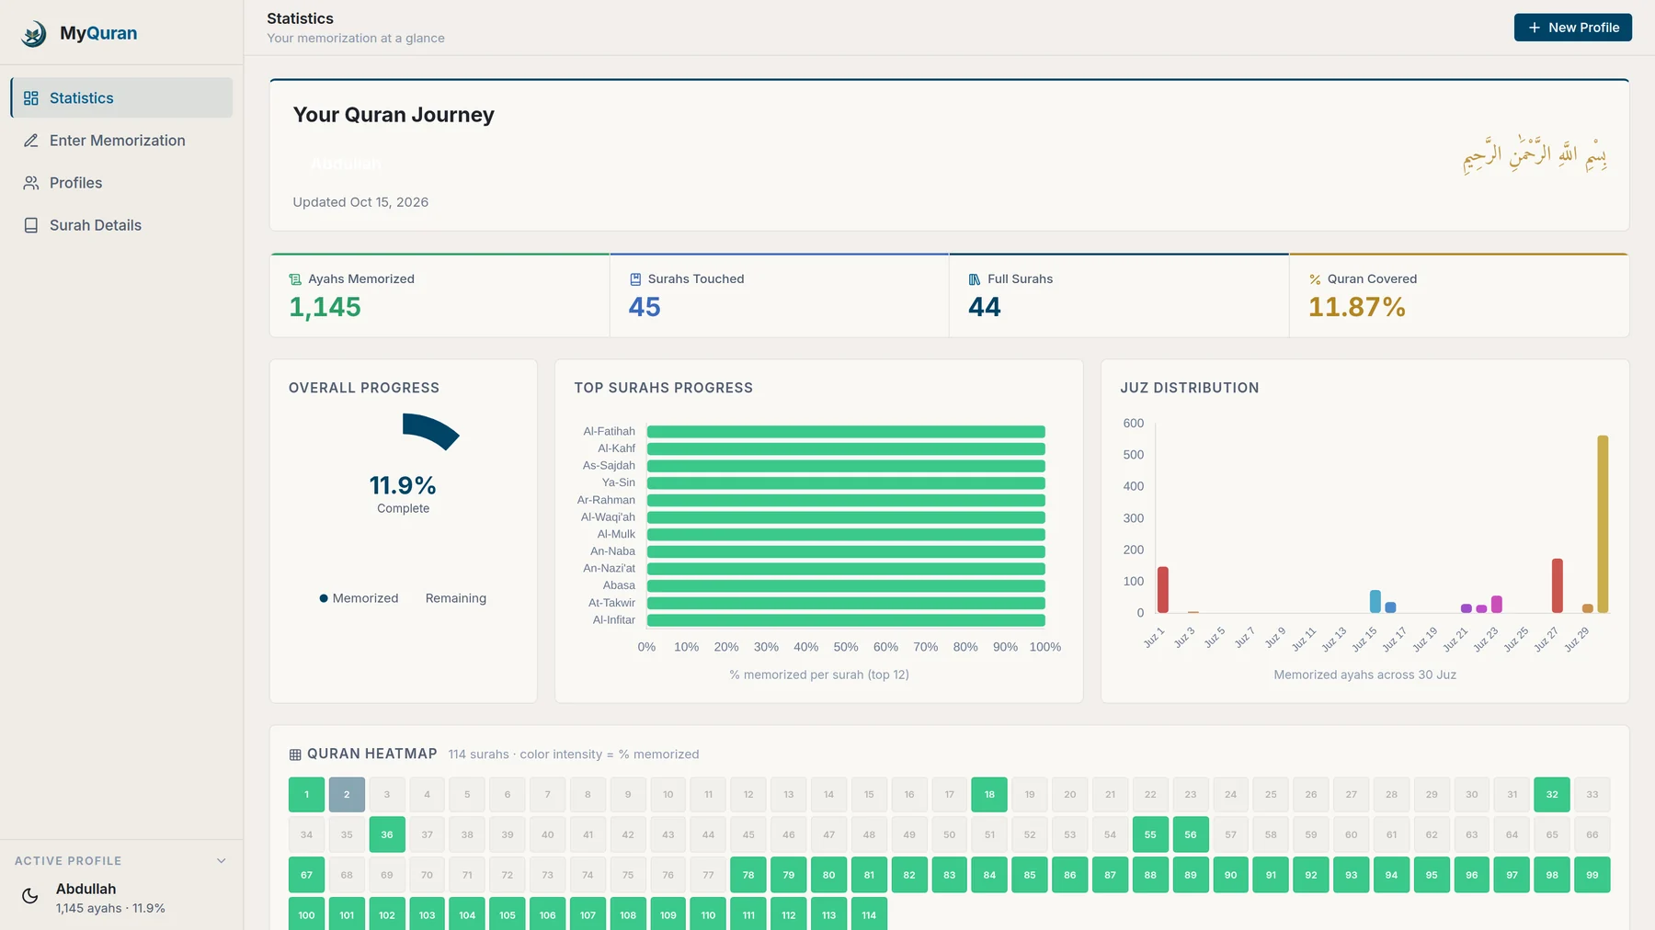Click the plus icon in New Profile
The image size is (1655, 930).
click(1535, 28)
